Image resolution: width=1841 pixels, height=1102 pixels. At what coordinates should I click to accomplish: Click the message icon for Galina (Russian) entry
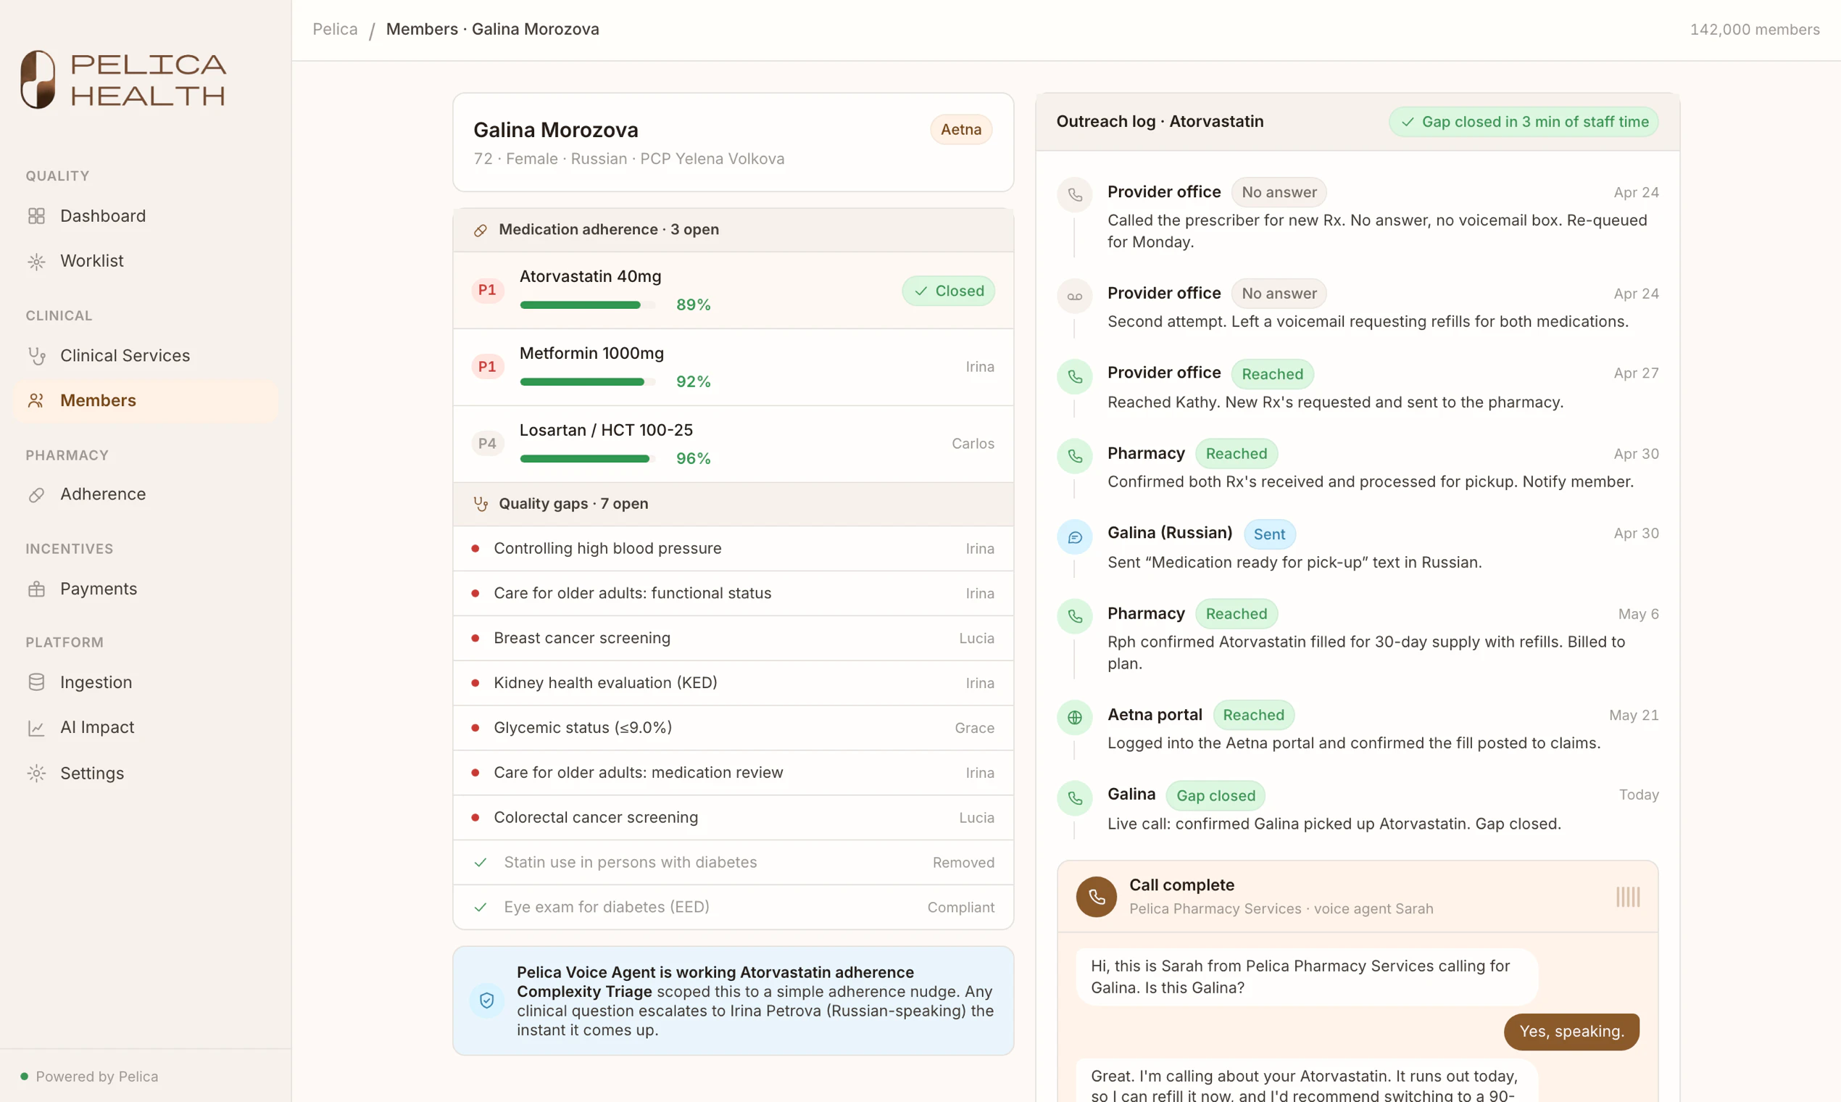[1074, 538]
